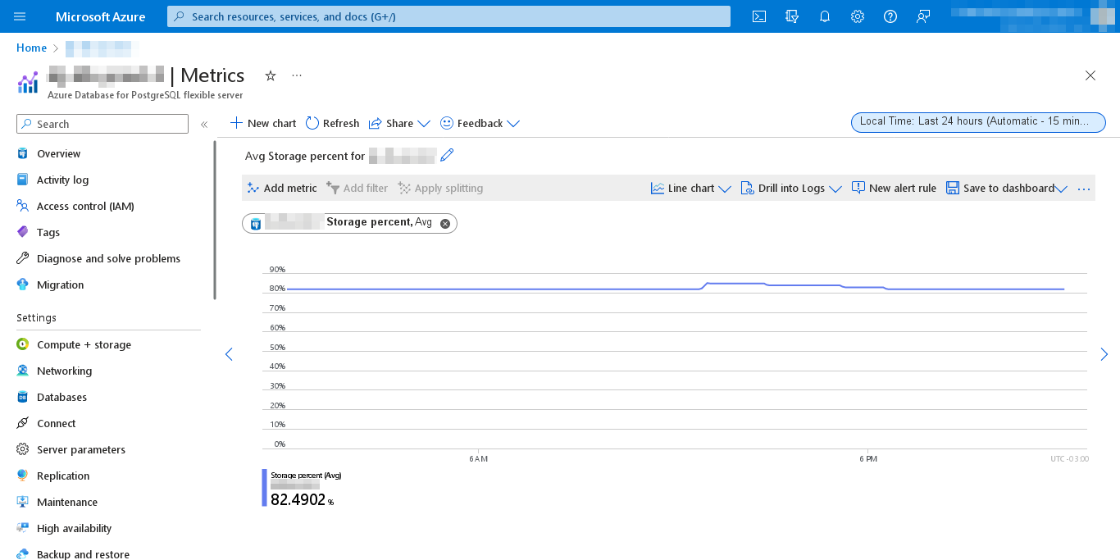The image size is (1120, 560).
Task: Click the Home breadcrumb link
Action: 31,48
